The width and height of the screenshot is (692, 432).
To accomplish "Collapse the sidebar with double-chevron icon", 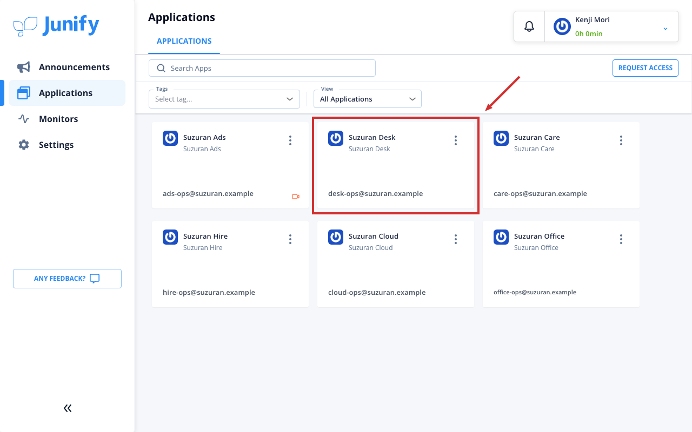I will [x=68, y=408].
